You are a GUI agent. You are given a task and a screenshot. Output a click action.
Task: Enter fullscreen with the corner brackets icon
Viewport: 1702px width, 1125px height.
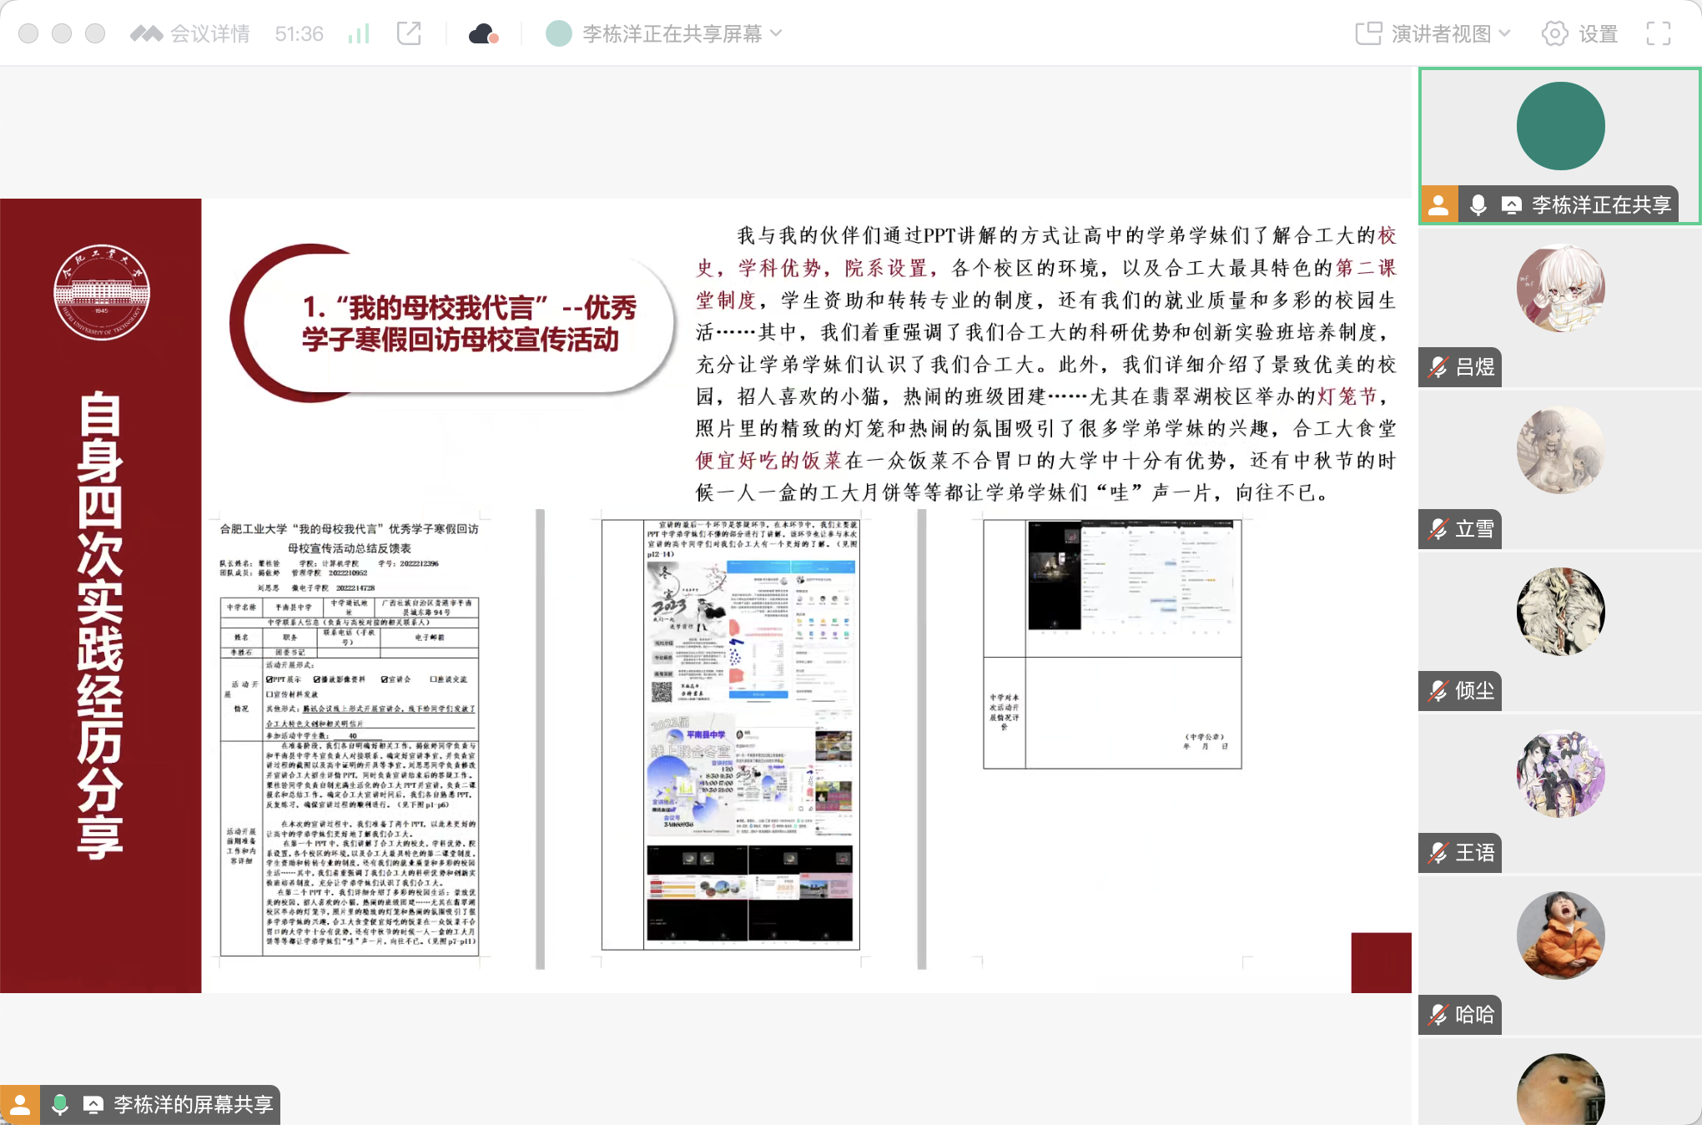click(x=1658, y=33)
